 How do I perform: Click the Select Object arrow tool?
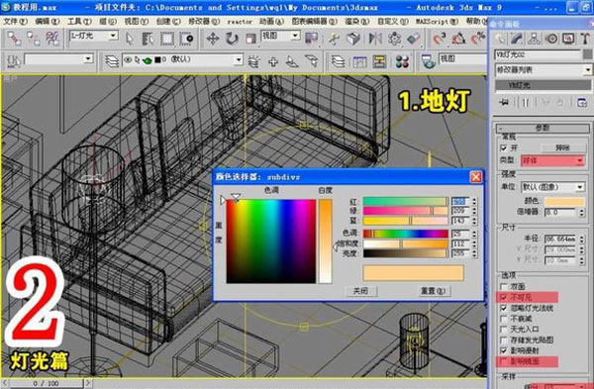(x=130, y=39)
